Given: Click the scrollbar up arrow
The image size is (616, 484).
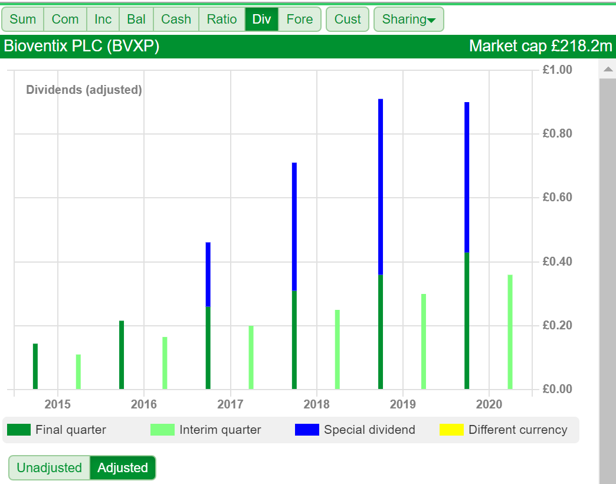Looking at the screenshot, I should (x=608, y=69).
